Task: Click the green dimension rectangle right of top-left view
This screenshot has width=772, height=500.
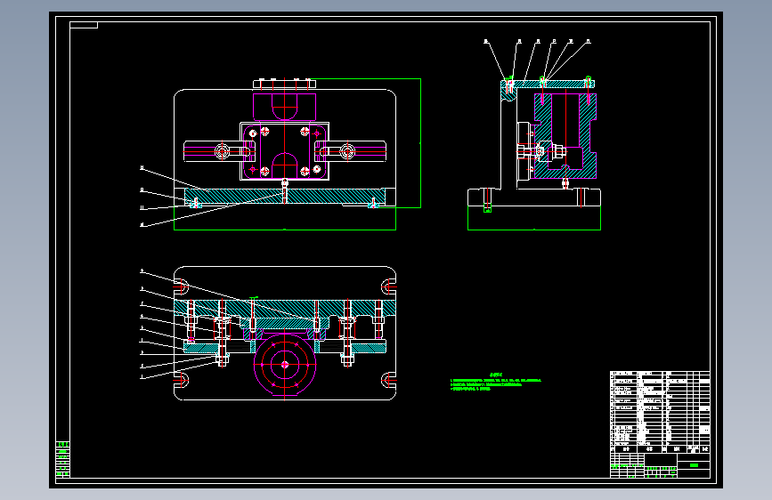Action: pos(365,142)
